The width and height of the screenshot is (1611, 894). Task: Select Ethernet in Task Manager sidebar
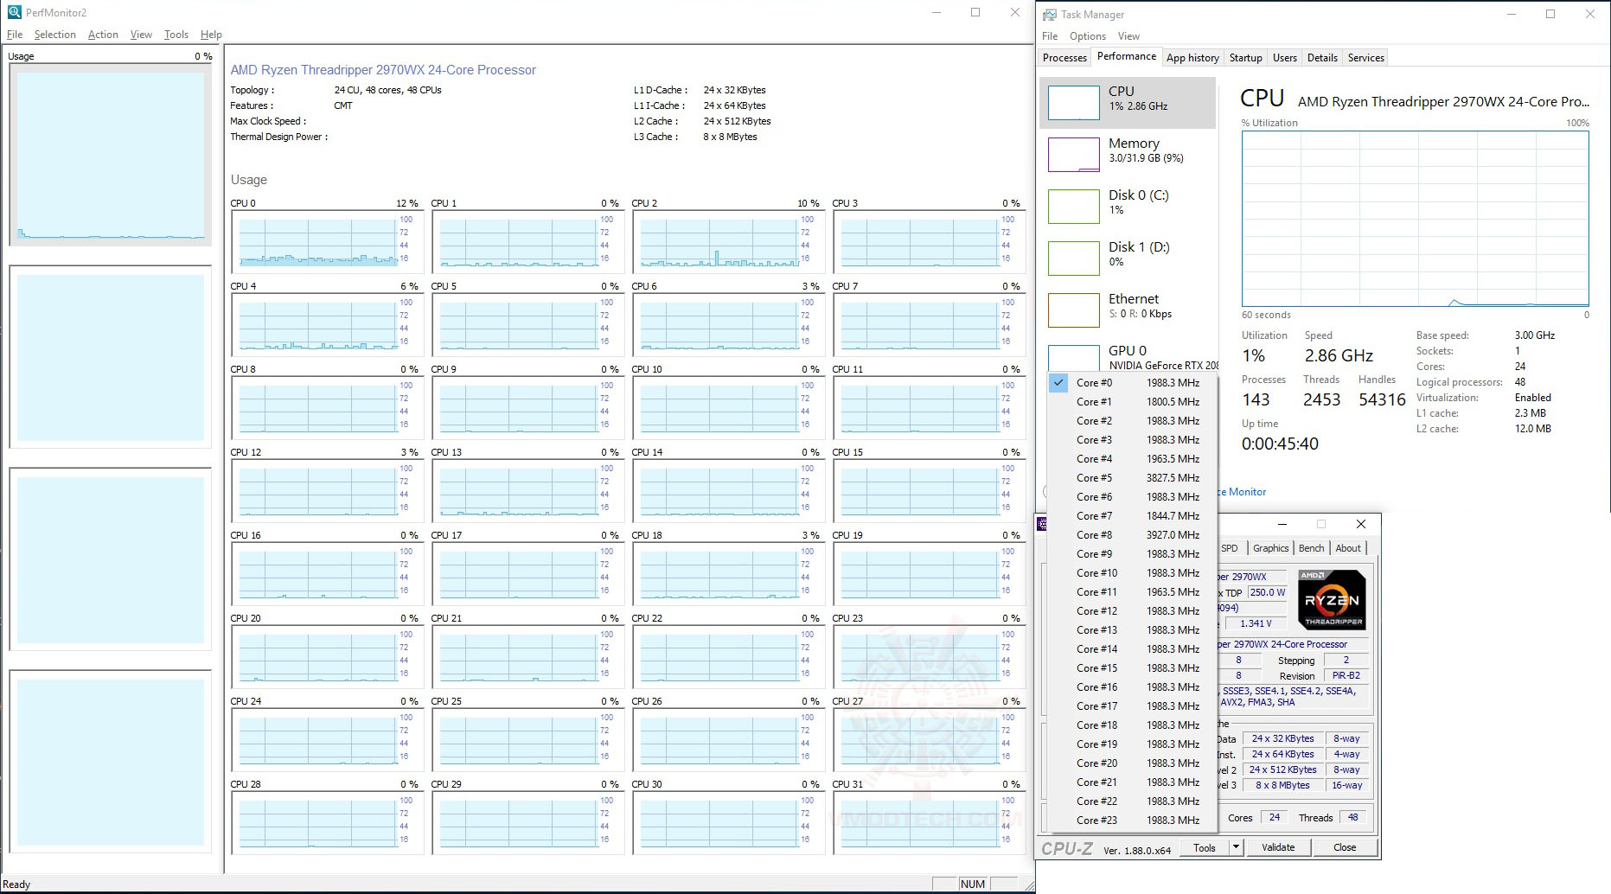point(1128,310)
